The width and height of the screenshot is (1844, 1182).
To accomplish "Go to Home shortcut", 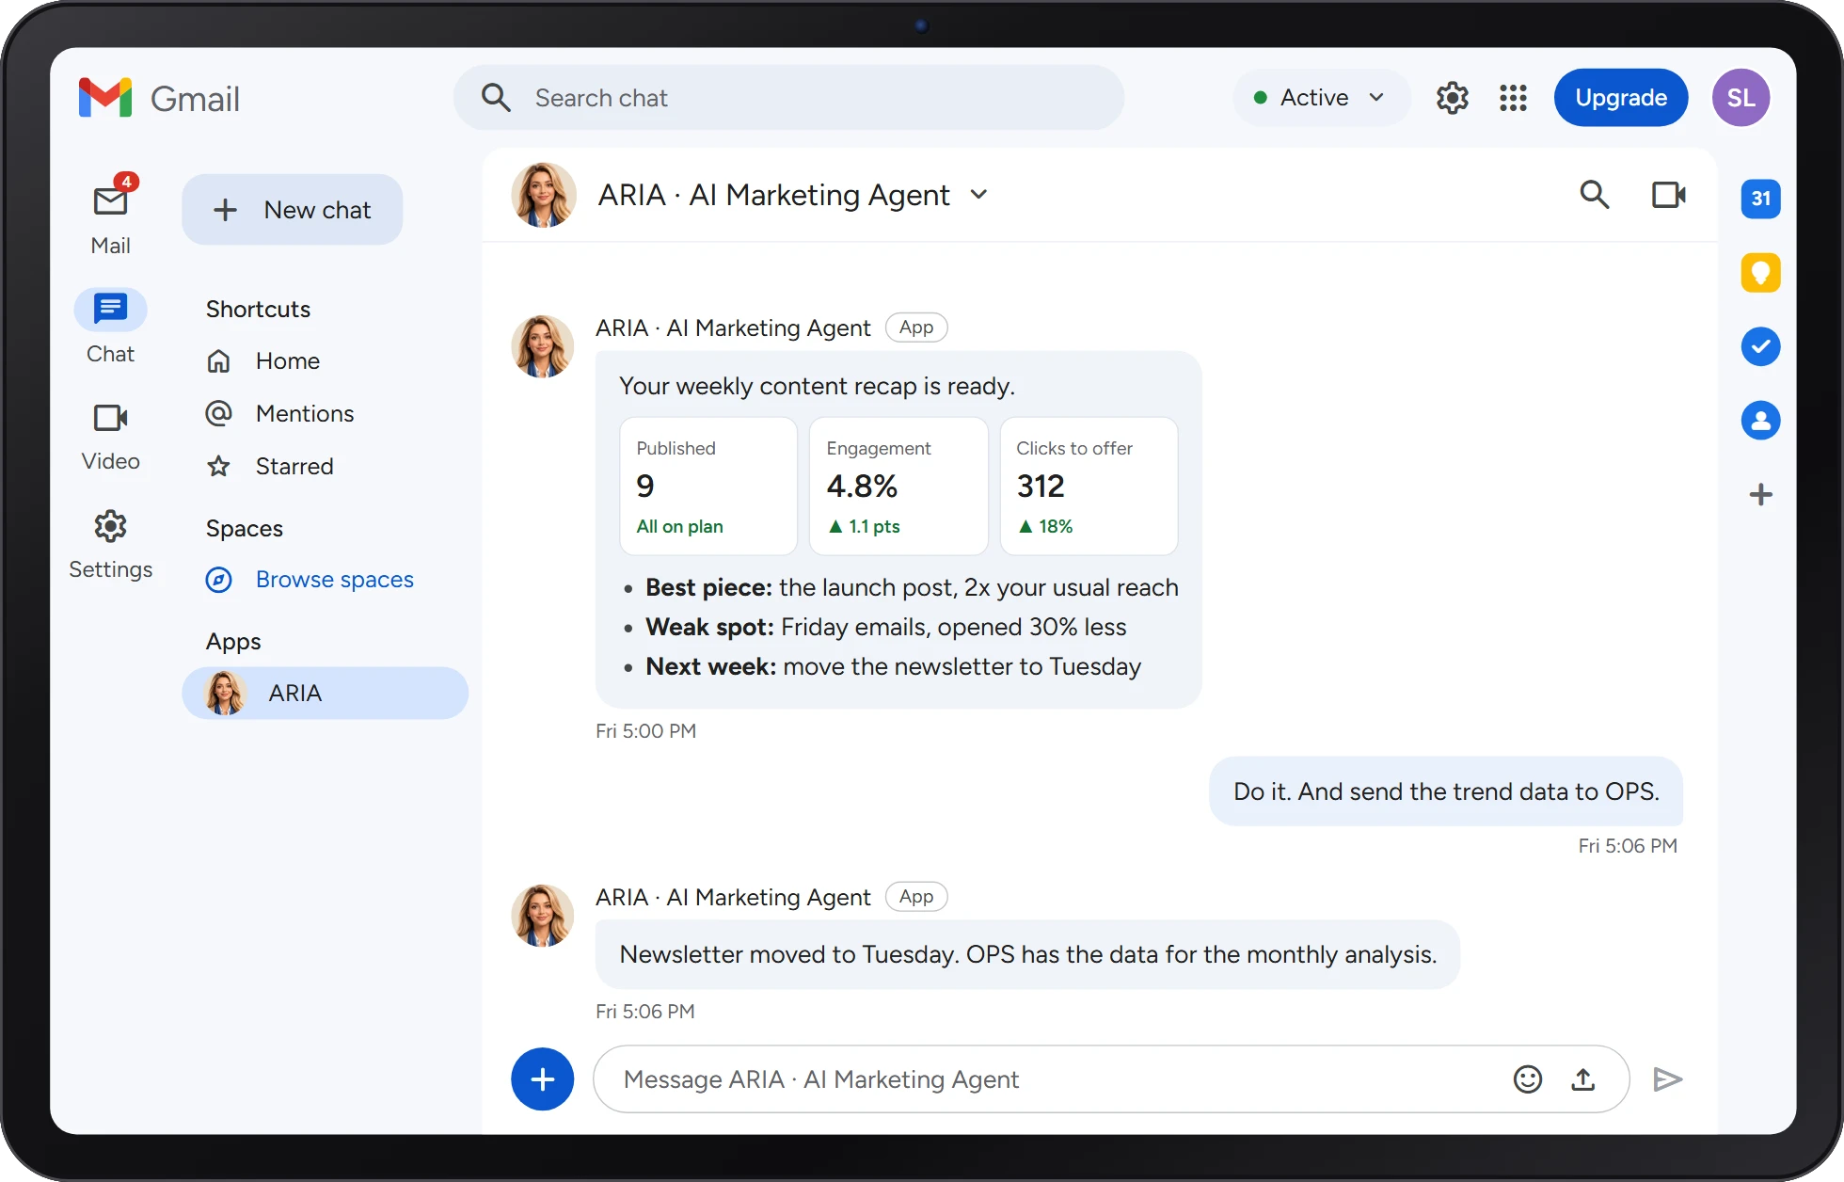I will (288, 360).
